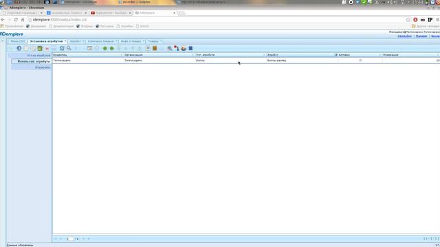Click the page number field in the pager
Viewport: 440px width, 247px height.
point(69,239)
